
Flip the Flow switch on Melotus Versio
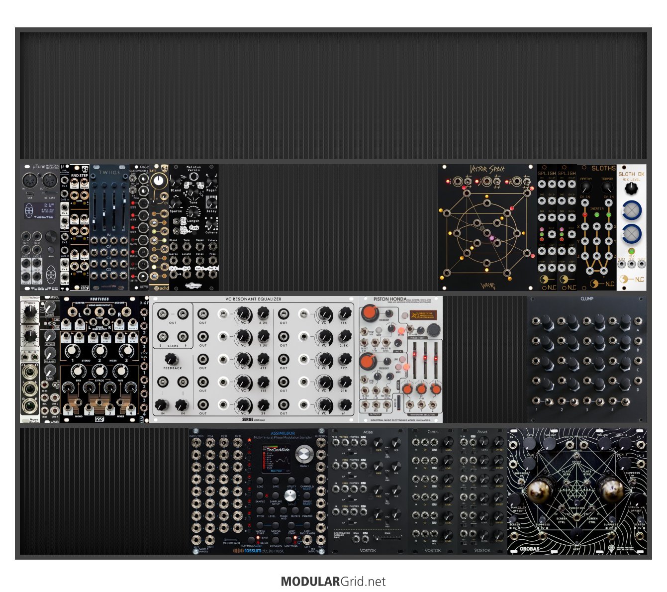[x=176, y=231]
